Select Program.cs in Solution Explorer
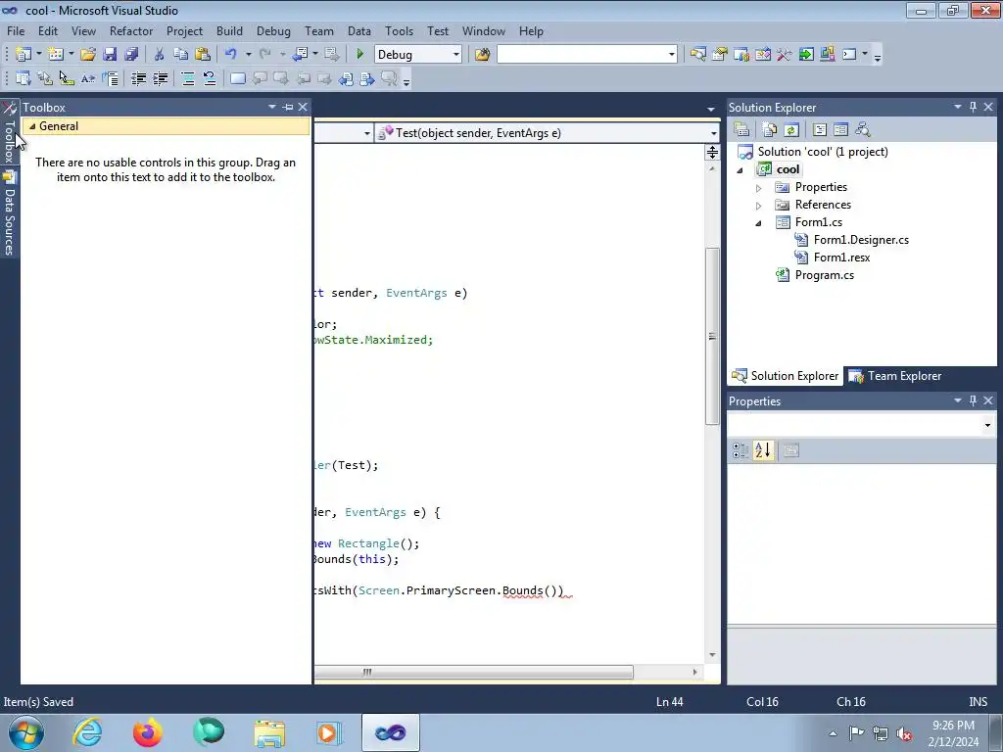Viewport: 1003px width, 752px height. (824, 275)
